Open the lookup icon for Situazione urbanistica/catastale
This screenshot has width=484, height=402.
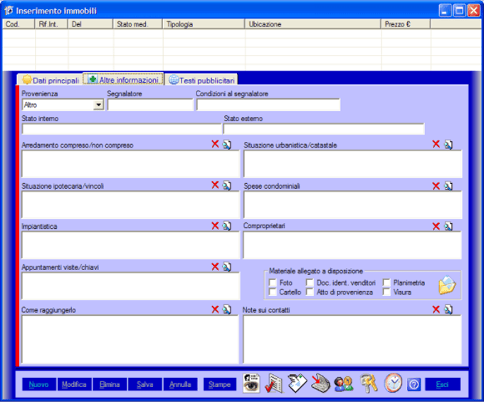pos(448,144)
